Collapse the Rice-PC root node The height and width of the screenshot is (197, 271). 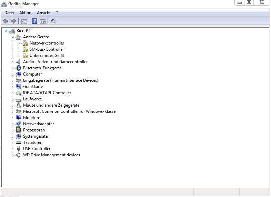pos(6,31)
